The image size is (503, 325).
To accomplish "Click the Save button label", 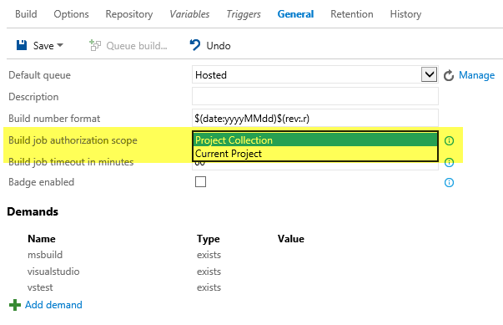I will click(43, 46).
